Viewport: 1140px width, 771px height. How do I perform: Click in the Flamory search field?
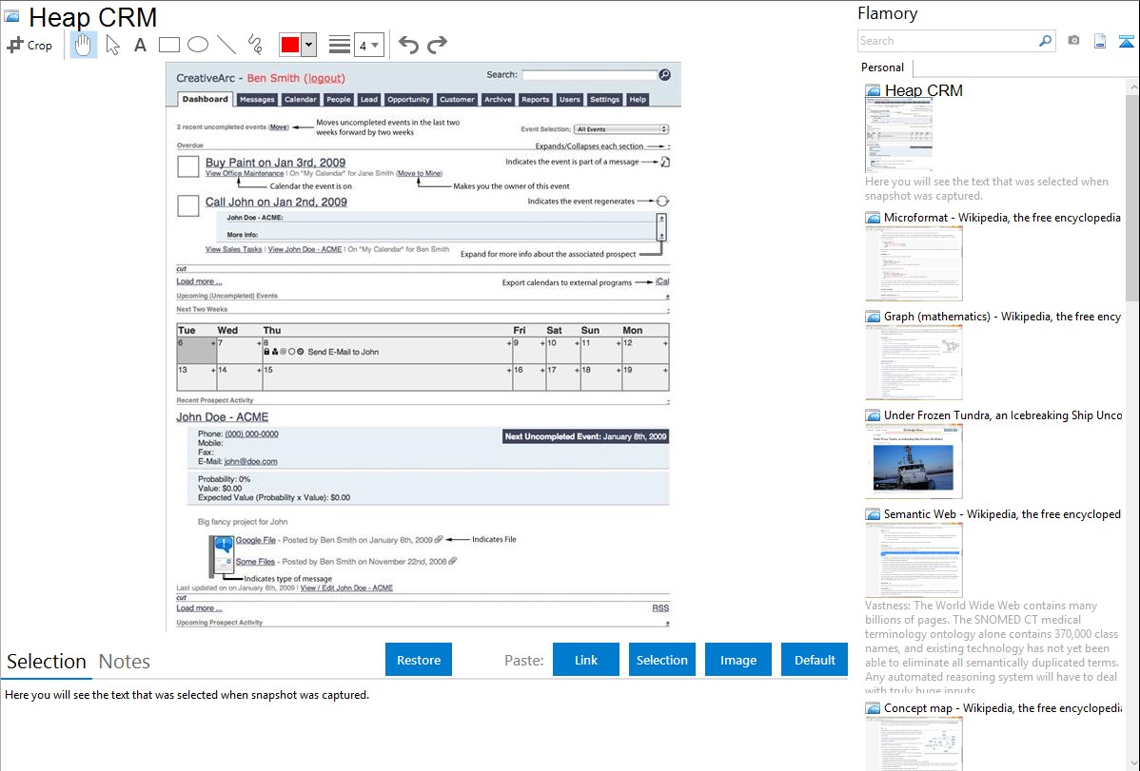point(947,41)
